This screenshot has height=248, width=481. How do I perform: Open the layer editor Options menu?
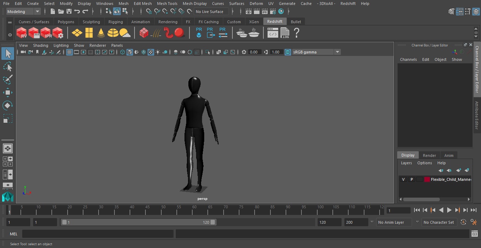pyautogui.click(x=424, y=163)
